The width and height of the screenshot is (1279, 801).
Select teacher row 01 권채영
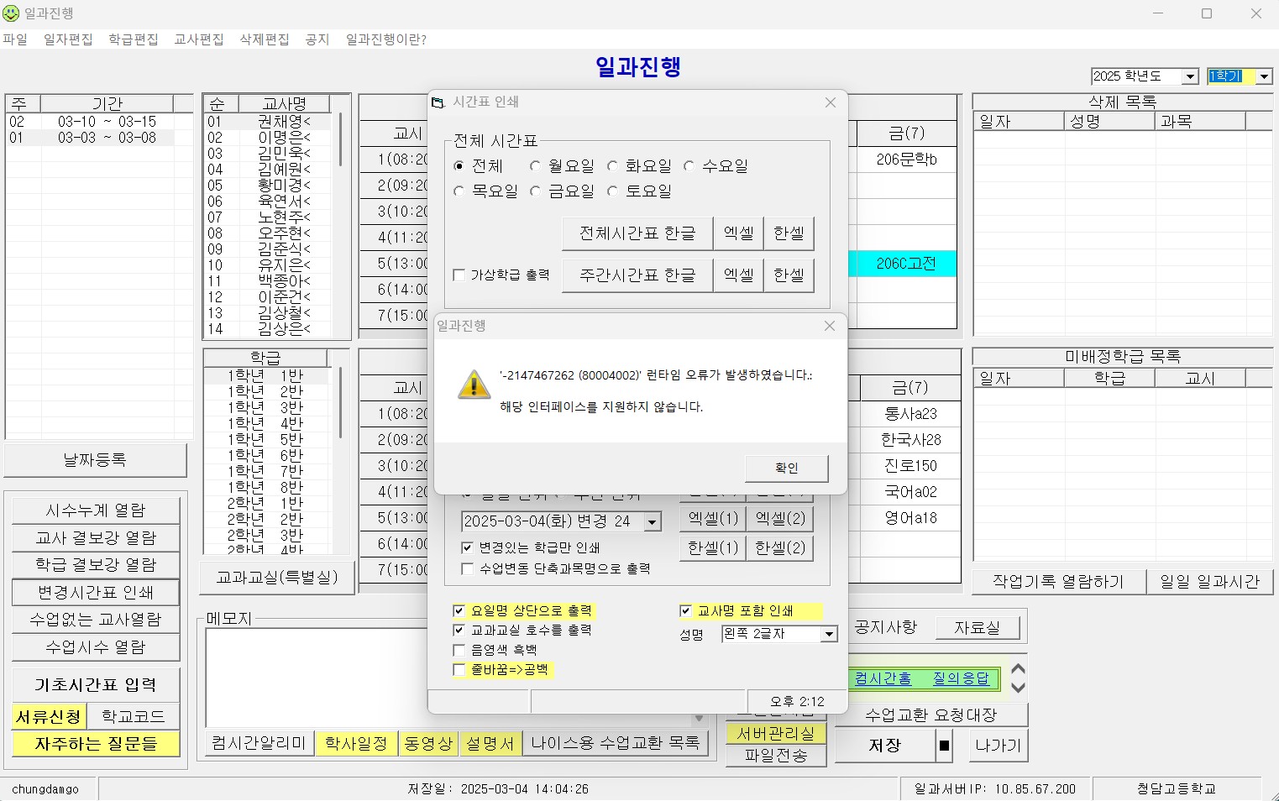pos(269,122)
